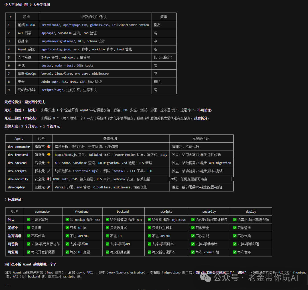
Task: Click the 极高 frequency cell
Action: click(164, 25)
